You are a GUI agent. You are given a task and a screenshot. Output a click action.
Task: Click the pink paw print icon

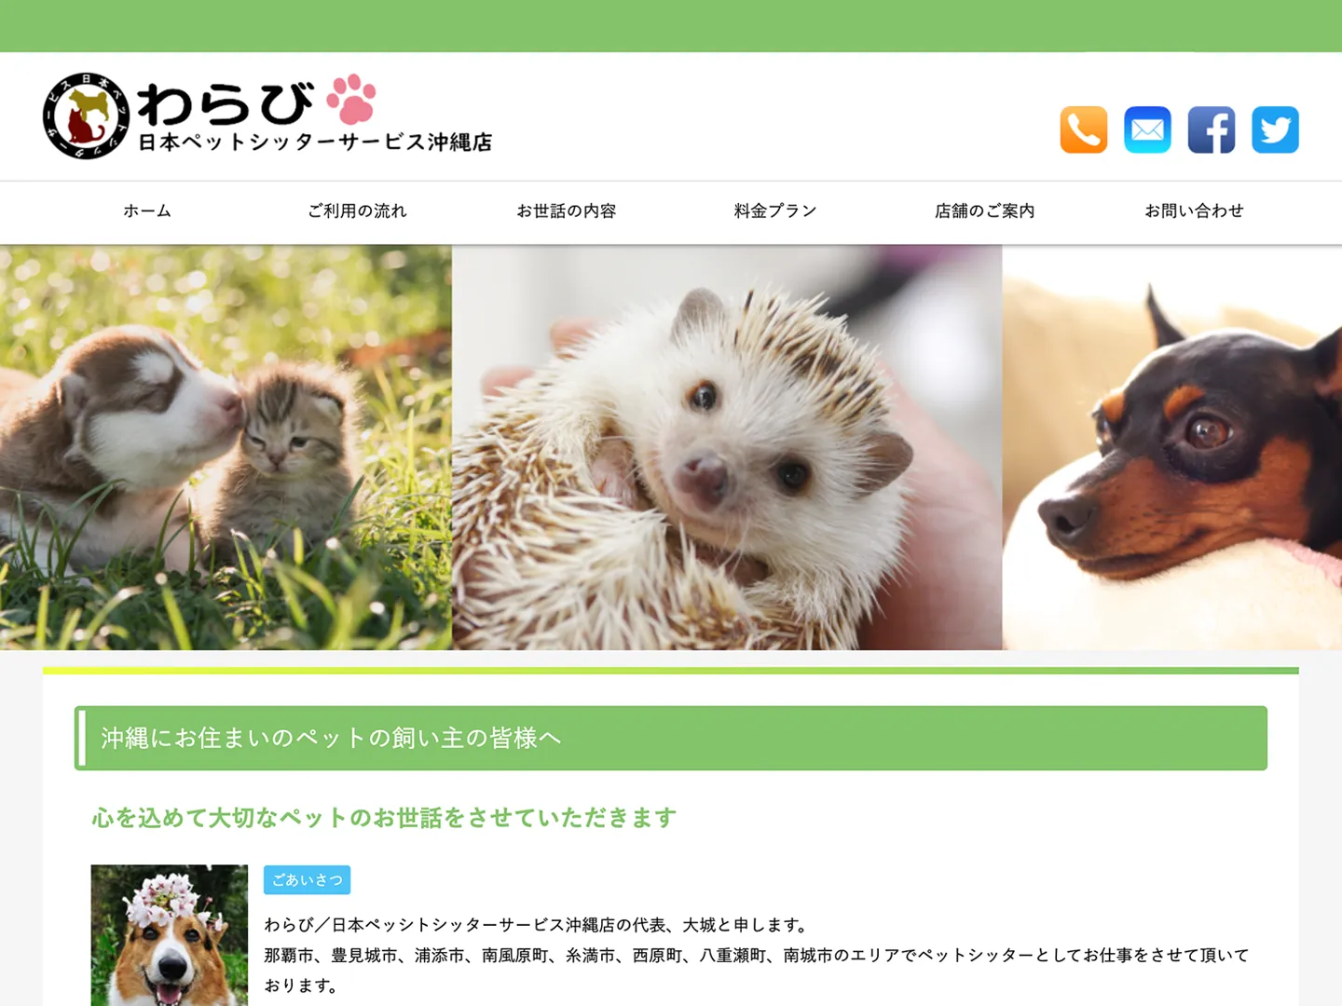351,99
